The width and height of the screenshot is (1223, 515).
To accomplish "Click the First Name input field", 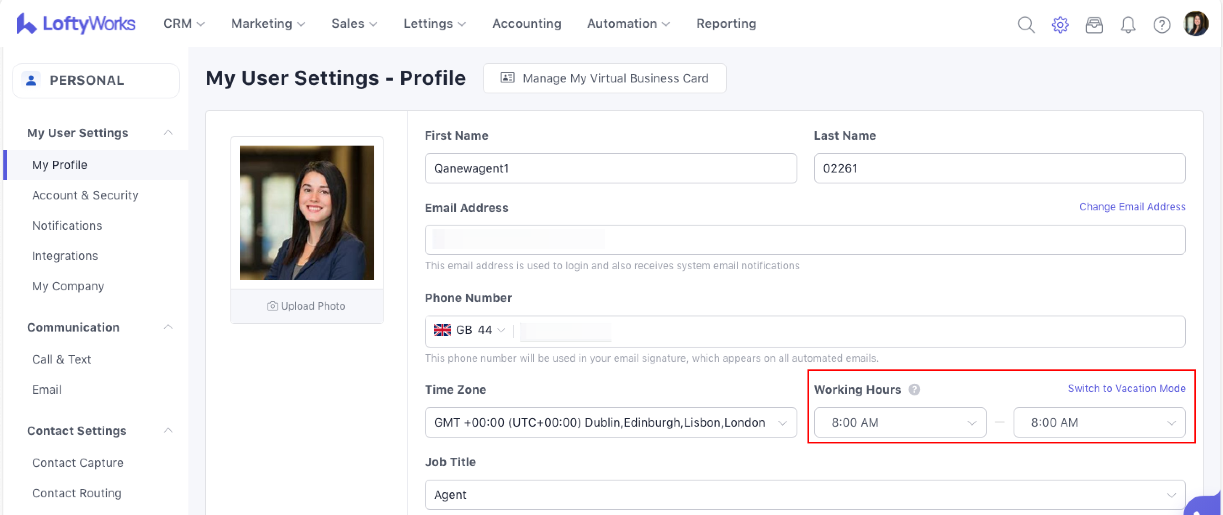I will click(x=610, y=168).
